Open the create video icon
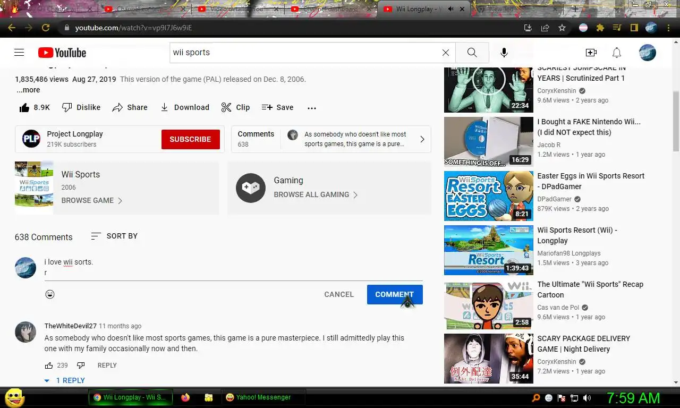Image resolution: width=680 pixels, height=408 pixels. click(x=591, y=53)
